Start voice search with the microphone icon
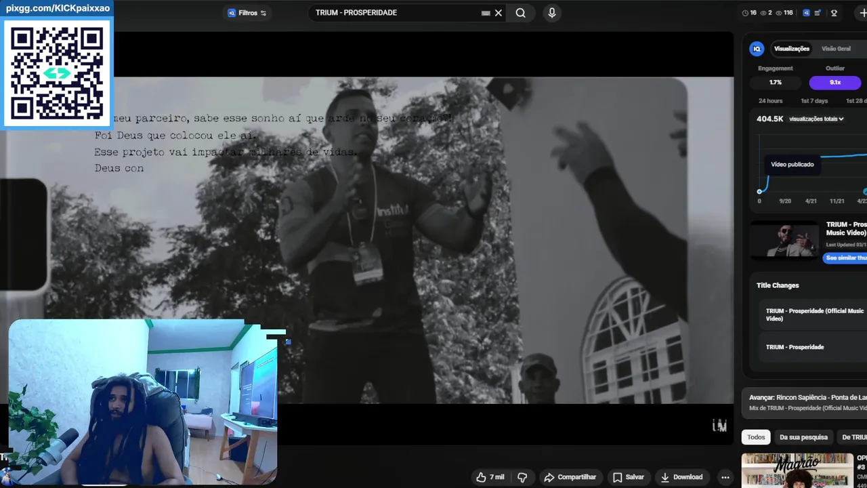This screenshot has width=867, height=488. [552, 13]
